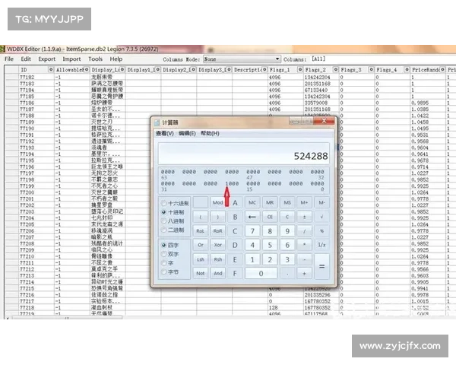Screen dimensions: 456x365
Task: Click the Lsh left shift key
Action: point(201,259)
